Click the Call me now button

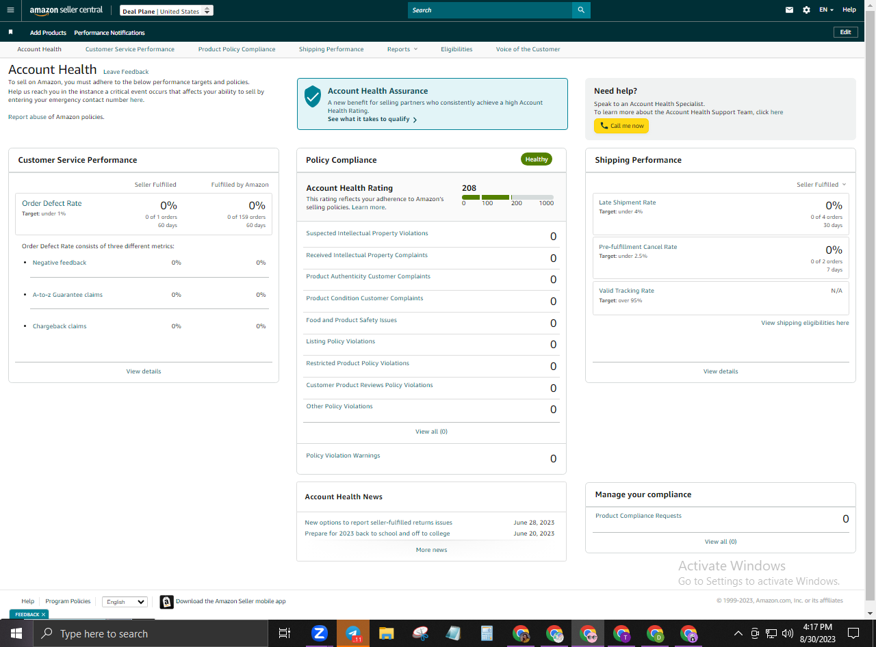click(621, 126)
